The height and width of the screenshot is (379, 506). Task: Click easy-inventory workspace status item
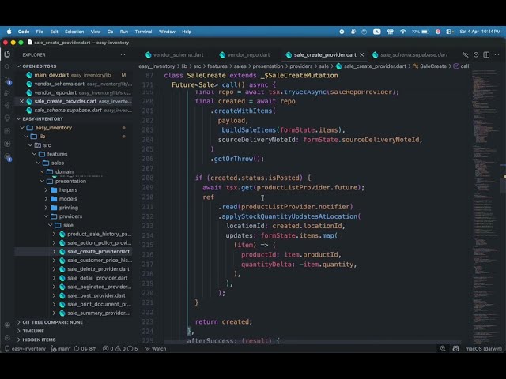point(25,348)
